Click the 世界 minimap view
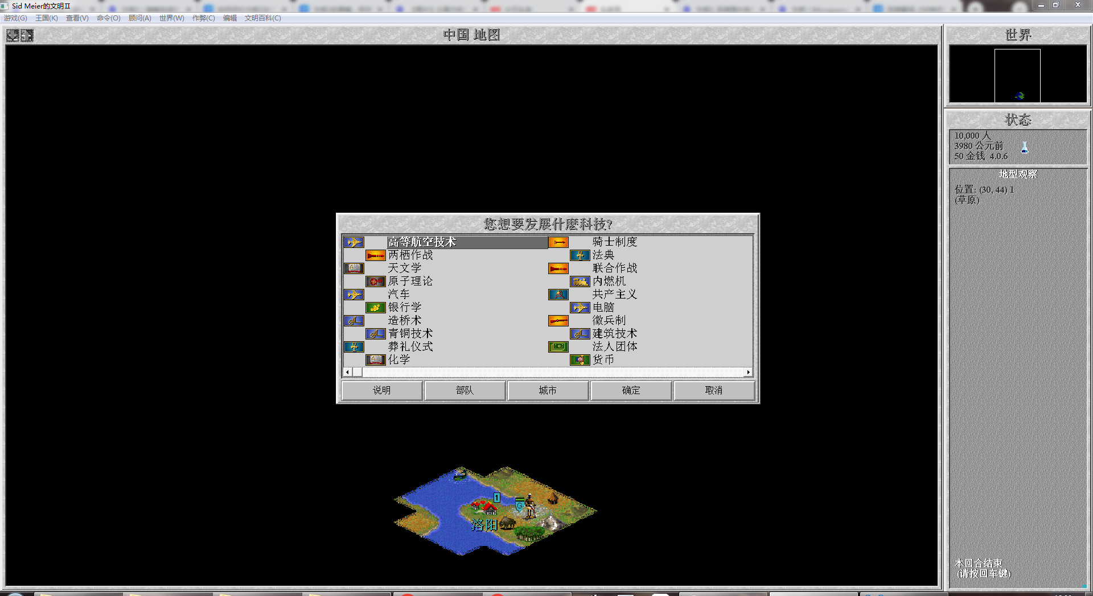The width and height of the screenshot is (1093, 596). [x=1018, y=74]
